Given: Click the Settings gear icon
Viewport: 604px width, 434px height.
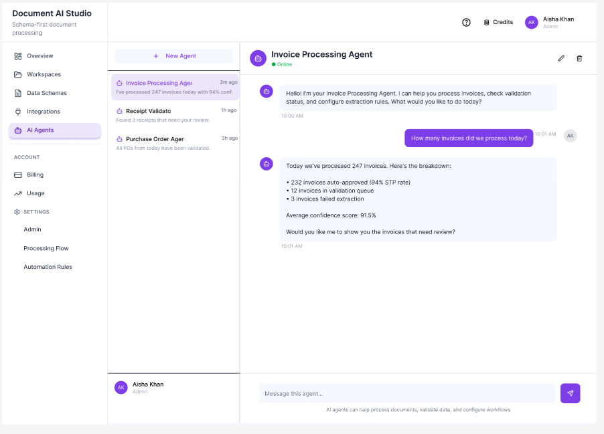Looking at the screenshot, I should coord(17,212).
